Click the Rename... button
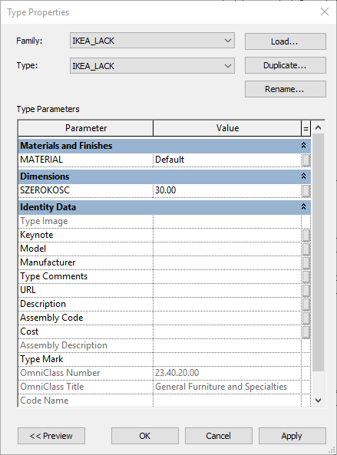The height and width of the screenshot is (455, 337). pos(286,89)
